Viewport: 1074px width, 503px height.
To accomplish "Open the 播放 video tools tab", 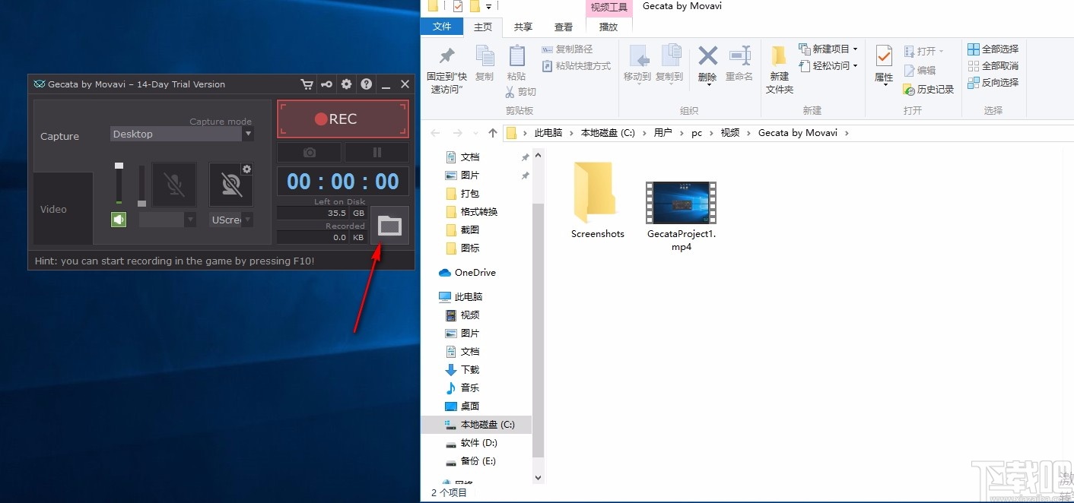I will pyautogui.click(x=608, y=27).
